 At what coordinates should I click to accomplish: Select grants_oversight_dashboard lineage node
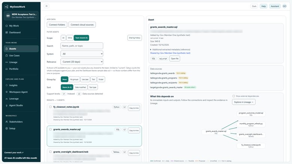pos(251,135)
